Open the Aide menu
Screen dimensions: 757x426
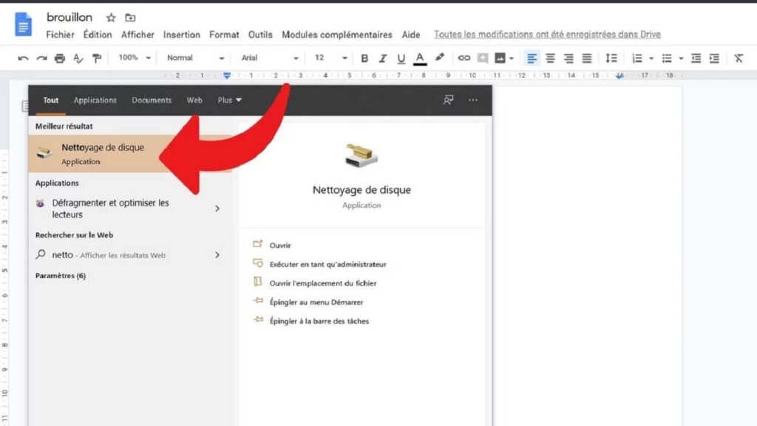(x=411, y=35)
